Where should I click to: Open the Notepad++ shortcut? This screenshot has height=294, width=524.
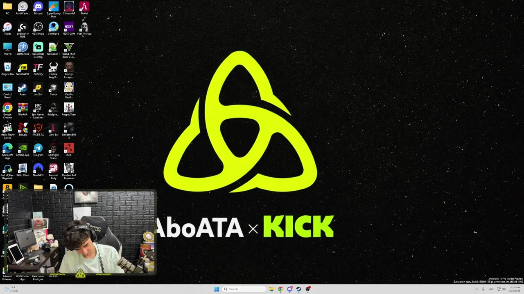coord(53,49)
